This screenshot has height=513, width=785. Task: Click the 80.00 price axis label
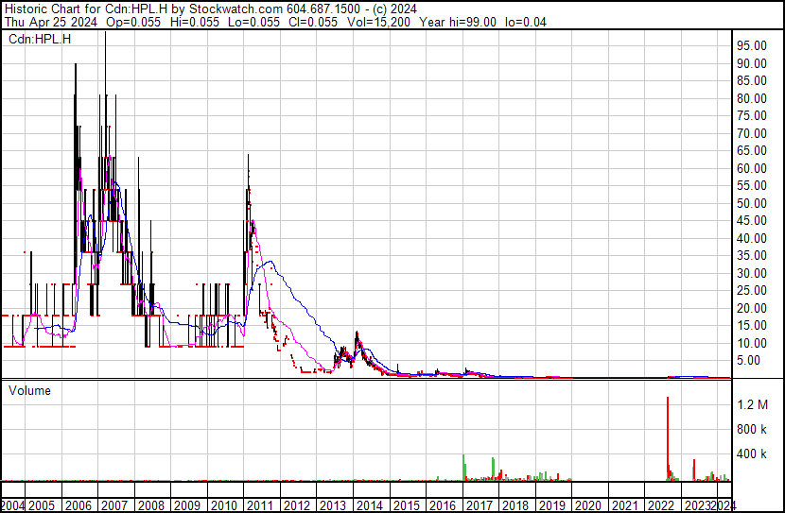[x=752, y=98]
